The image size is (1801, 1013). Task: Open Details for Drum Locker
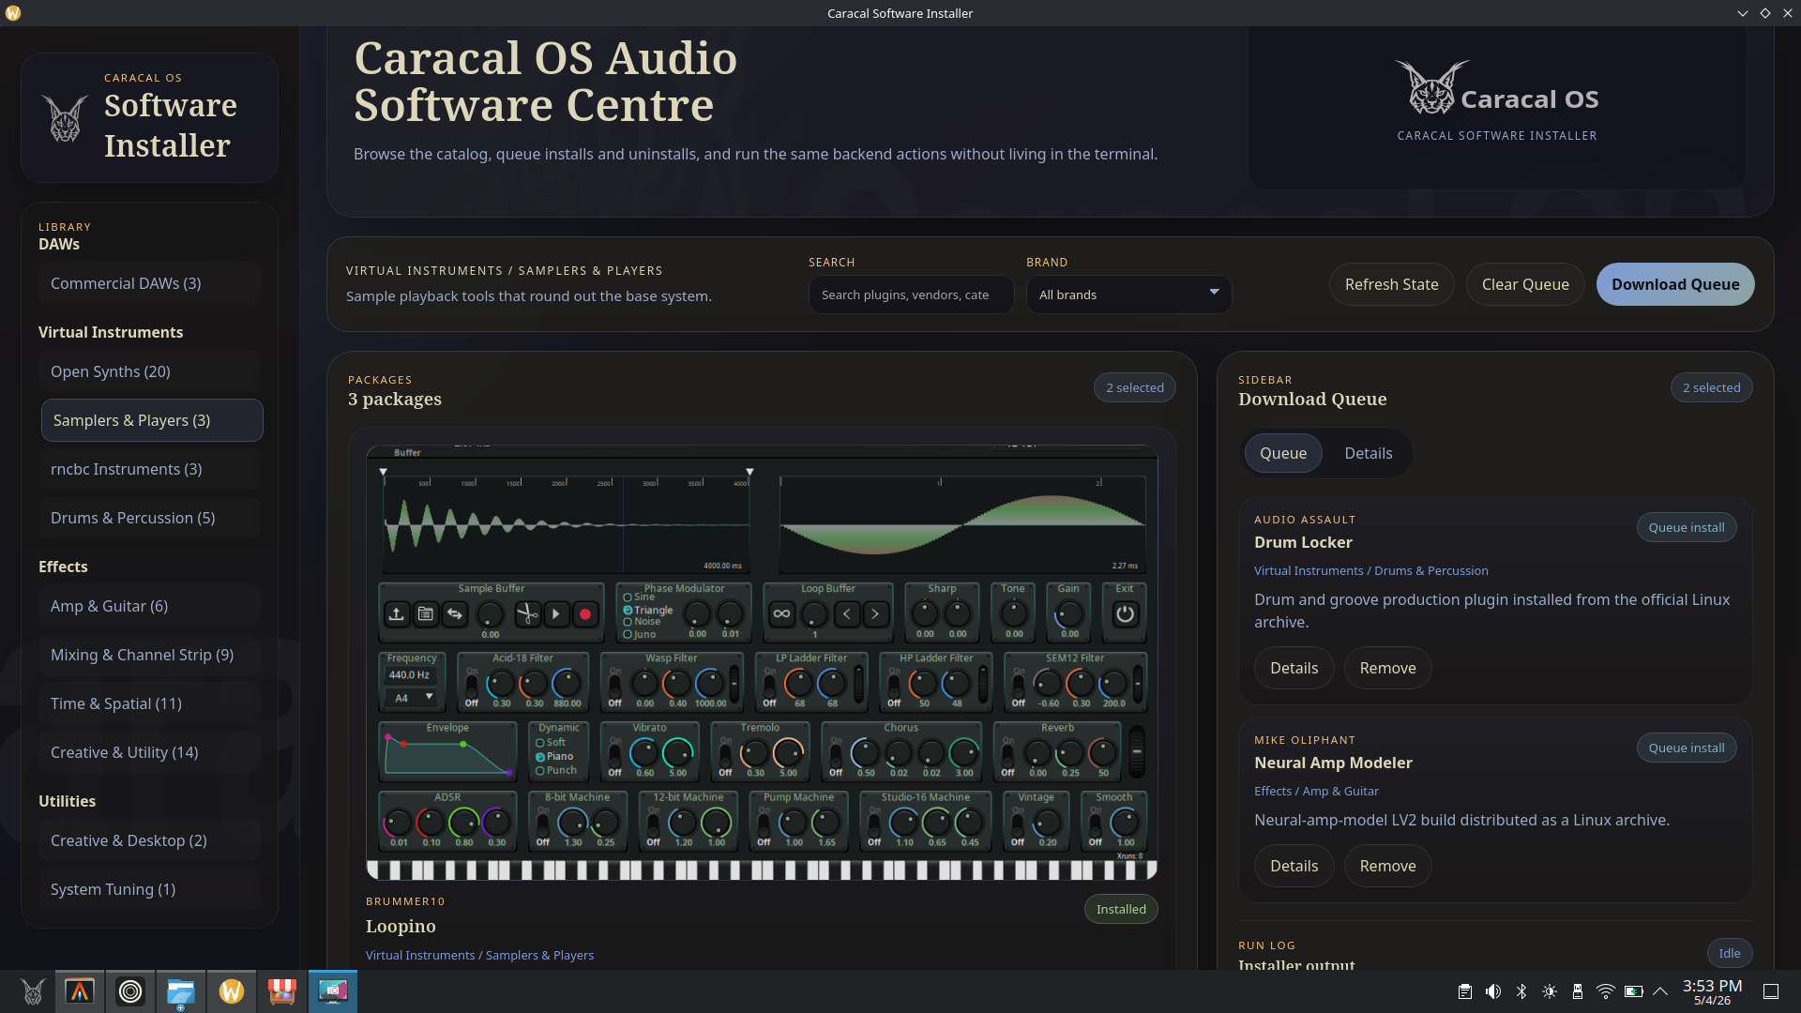point(1294,668)
